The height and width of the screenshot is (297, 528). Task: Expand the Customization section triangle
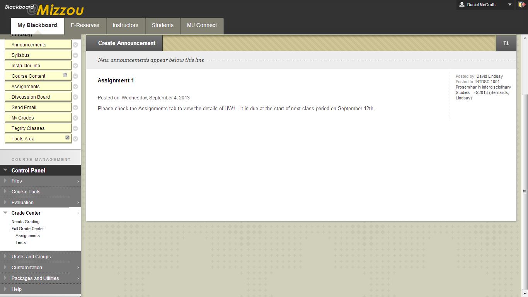(5, 267)
